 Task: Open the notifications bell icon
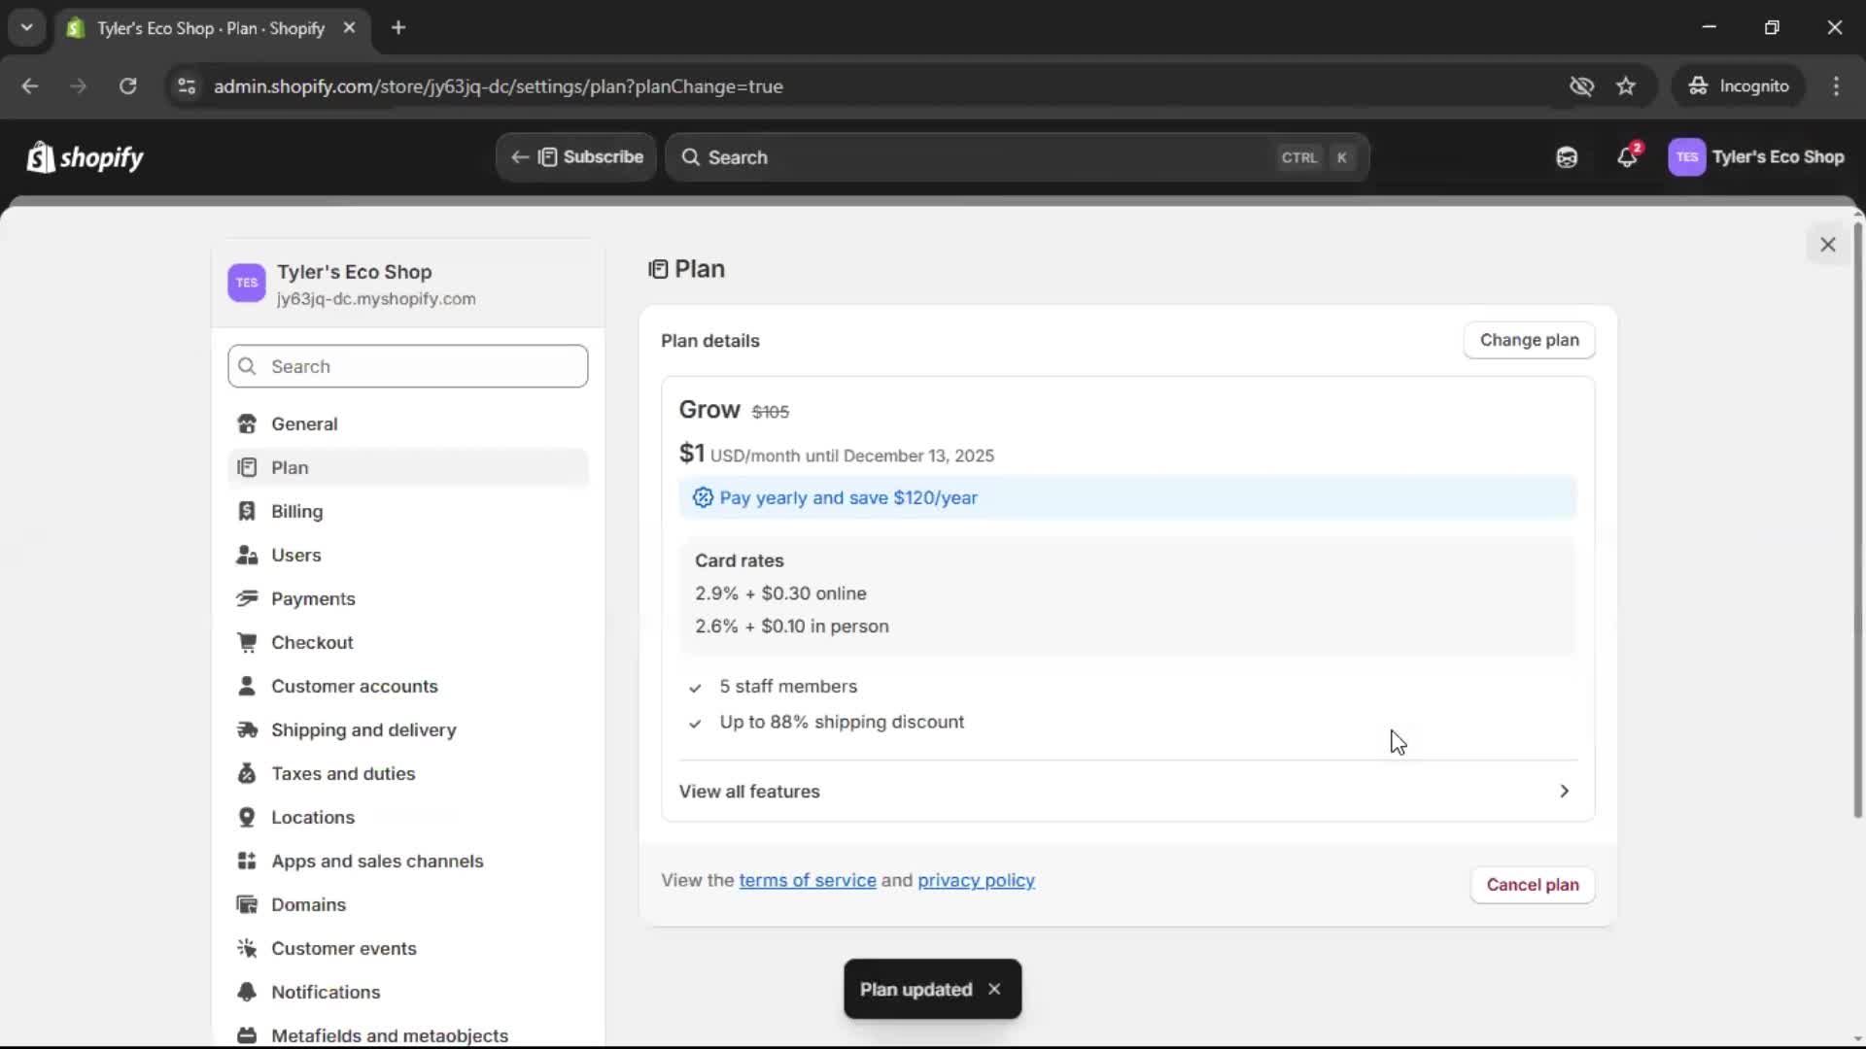[1628, 157]
